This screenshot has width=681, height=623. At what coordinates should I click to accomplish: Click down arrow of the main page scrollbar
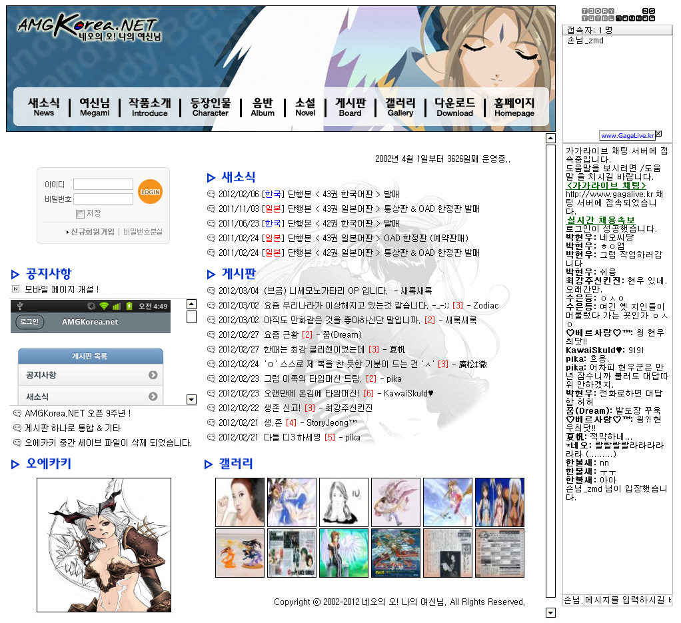click(550, 612)
